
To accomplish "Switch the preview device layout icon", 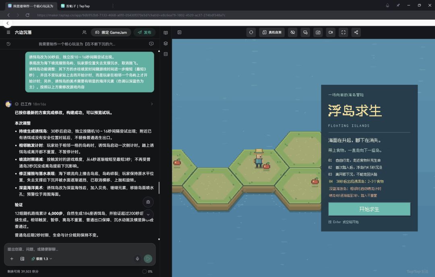I will (x=305, y=33).
